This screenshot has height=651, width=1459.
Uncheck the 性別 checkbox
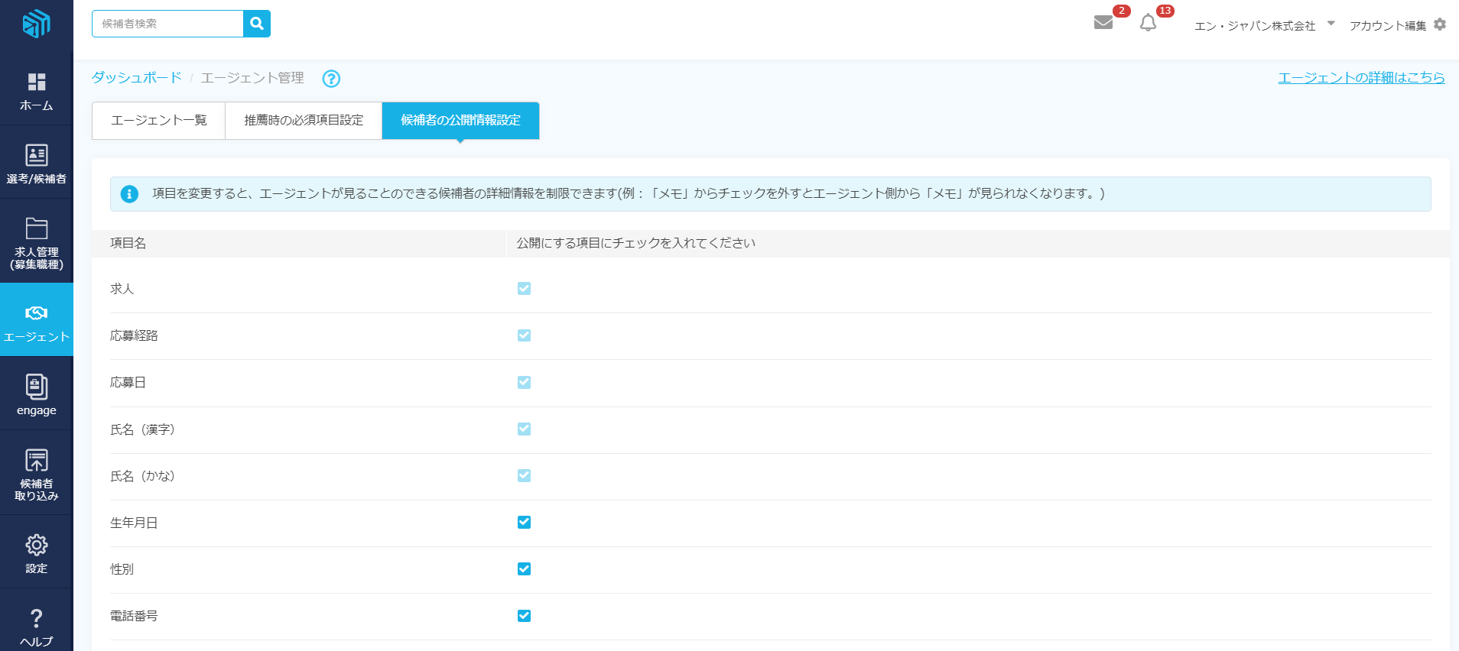524,569
